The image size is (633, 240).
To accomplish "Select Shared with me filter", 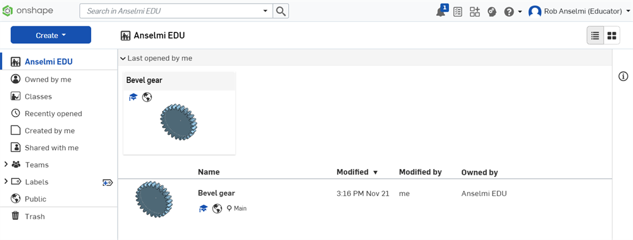I will pos(59,148).
